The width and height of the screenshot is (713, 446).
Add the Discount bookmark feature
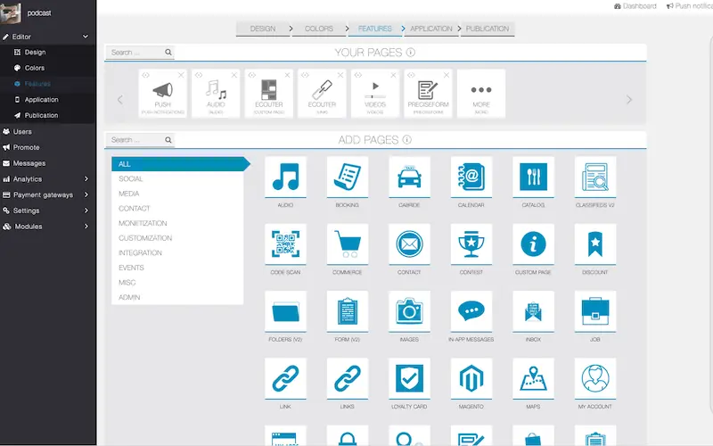[x=594, y=244]
